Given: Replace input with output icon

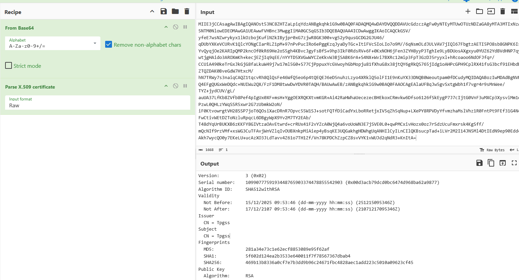Looking at the screenshot, I should [x=503, y=163].
